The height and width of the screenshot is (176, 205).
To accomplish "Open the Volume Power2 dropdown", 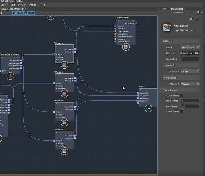I will click(190, 84).
